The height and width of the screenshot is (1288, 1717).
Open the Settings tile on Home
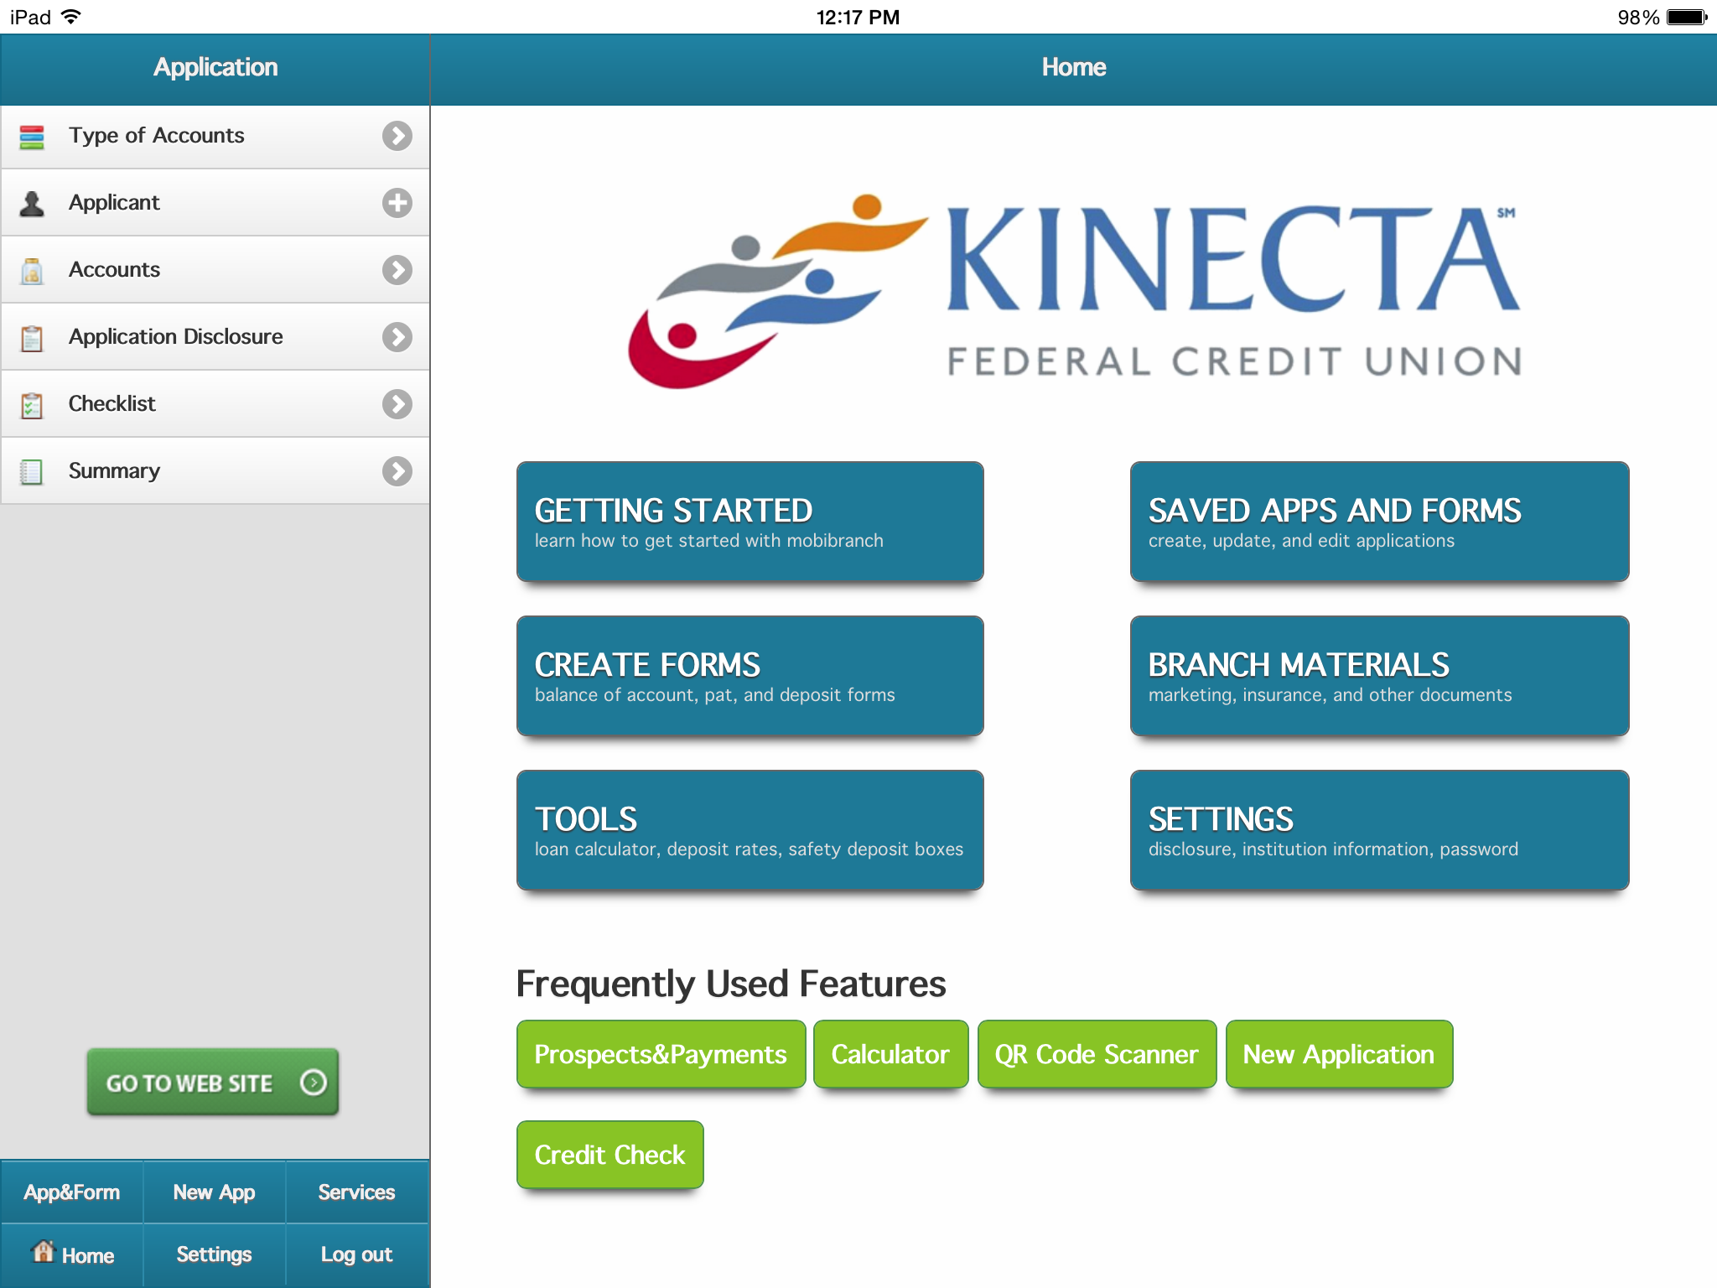coord(1379,830)
